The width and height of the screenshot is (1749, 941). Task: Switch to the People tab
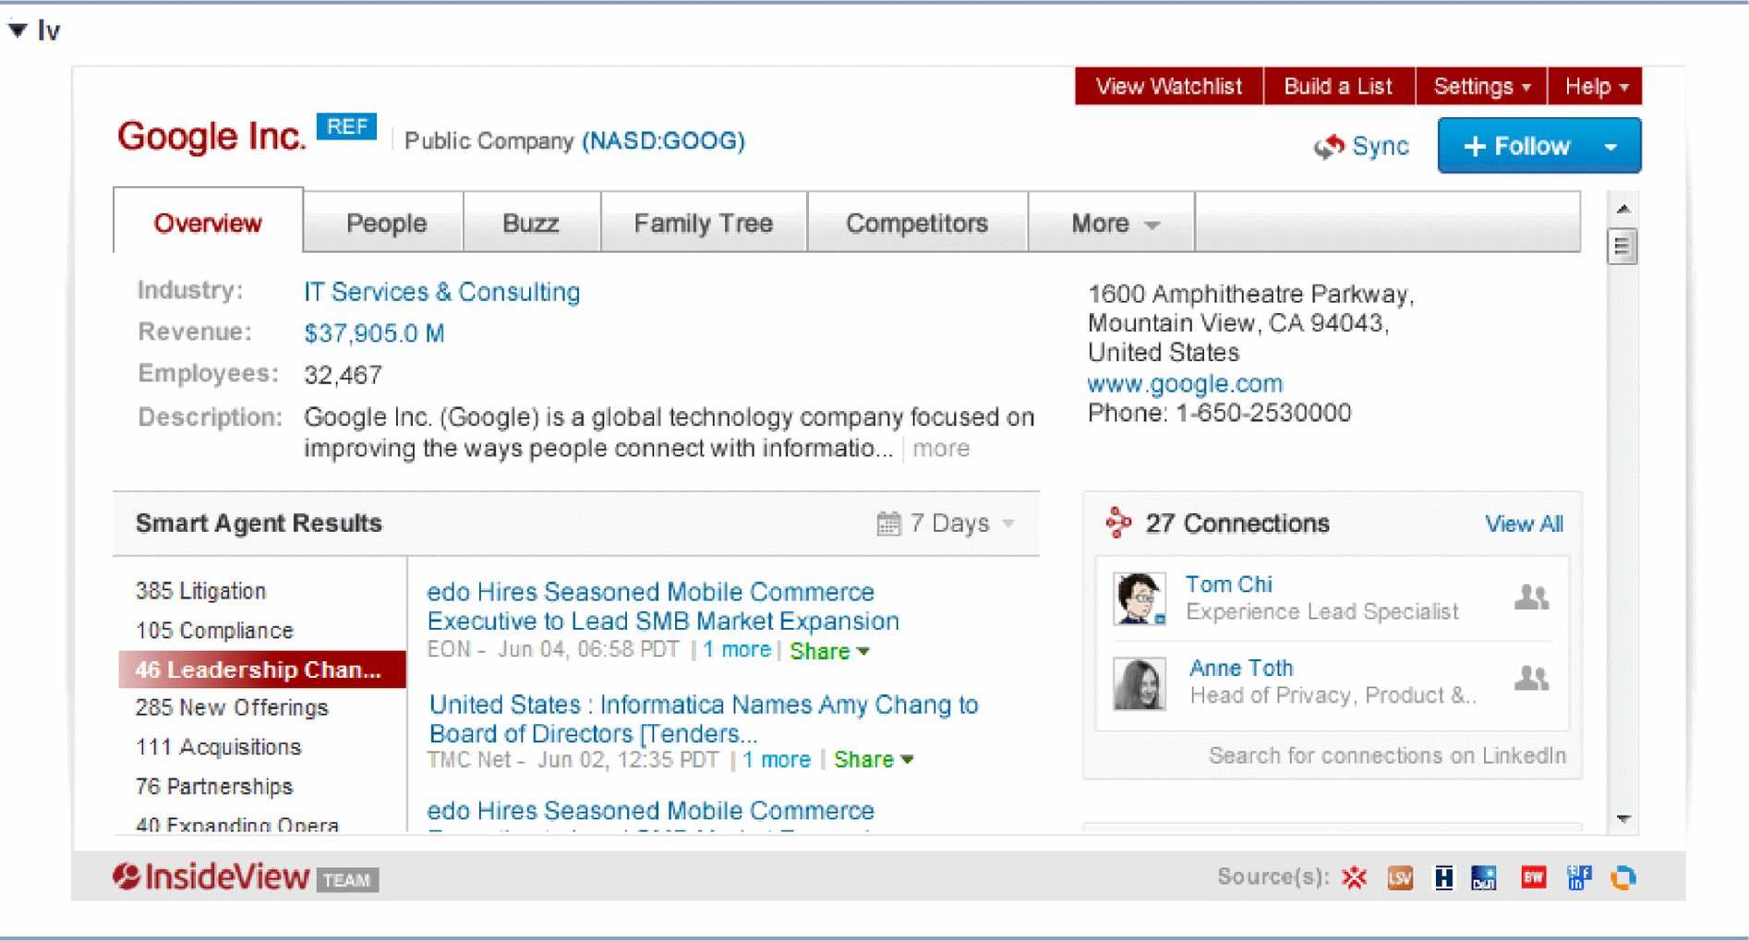[386, 223]
